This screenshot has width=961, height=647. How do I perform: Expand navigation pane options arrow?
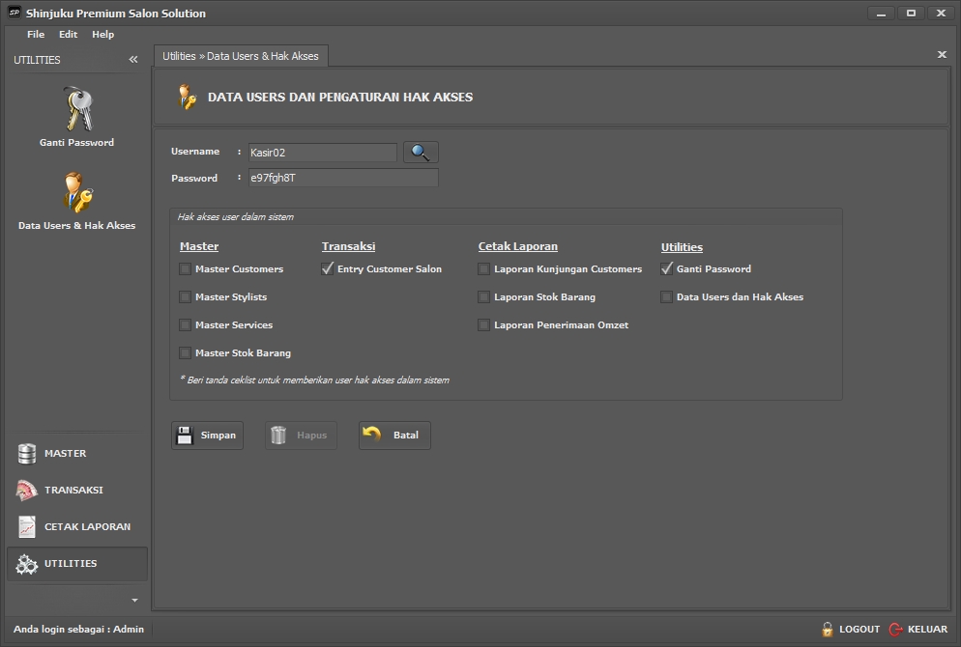pos(134,601)
